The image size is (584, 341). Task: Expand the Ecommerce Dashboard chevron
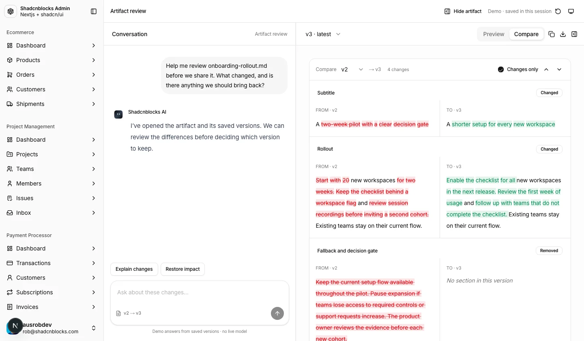click(x=94, y=45)
